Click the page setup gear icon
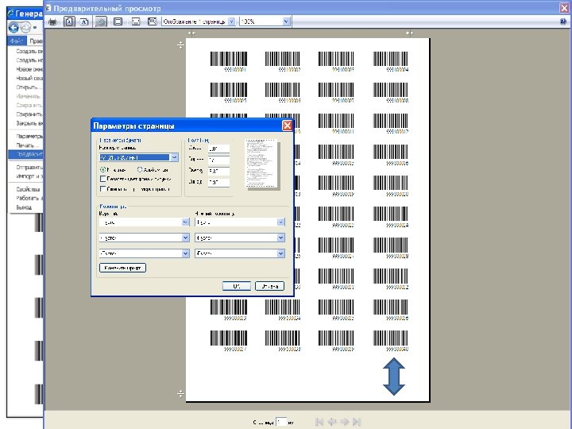The image size is (572, 429). [x=101, y=22]
